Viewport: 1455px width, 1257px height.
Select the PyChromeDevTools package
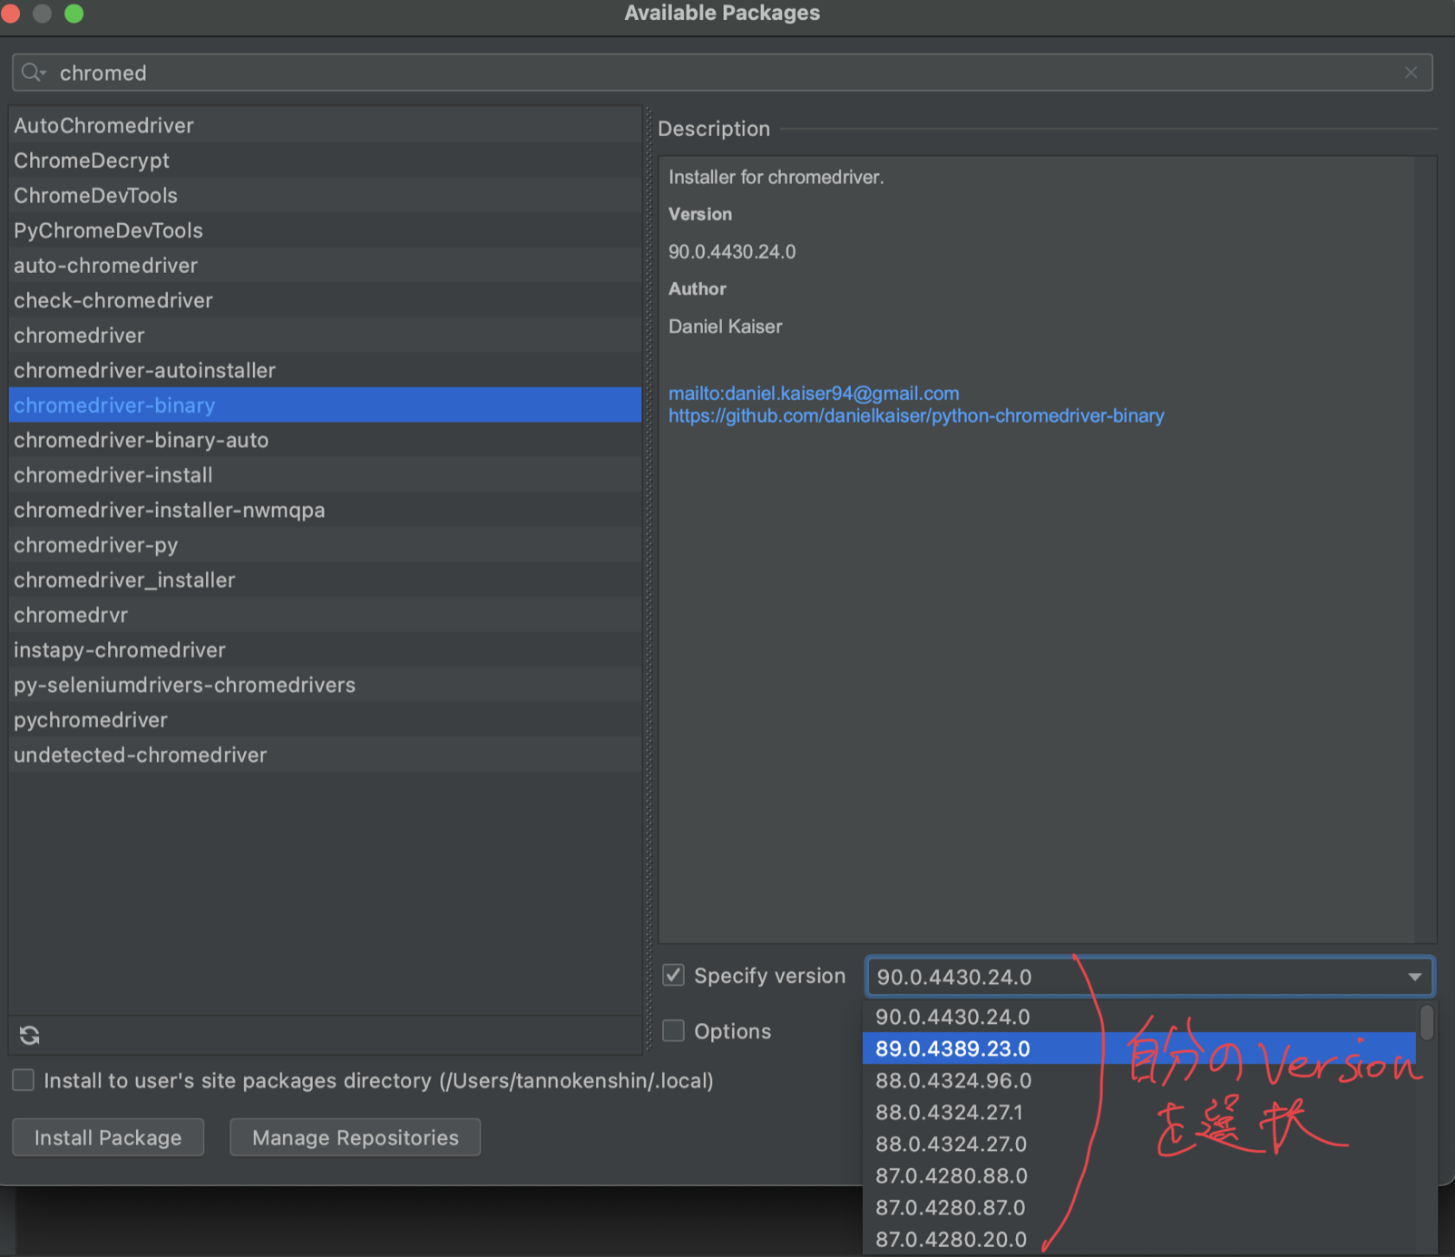tap(325, 230)
